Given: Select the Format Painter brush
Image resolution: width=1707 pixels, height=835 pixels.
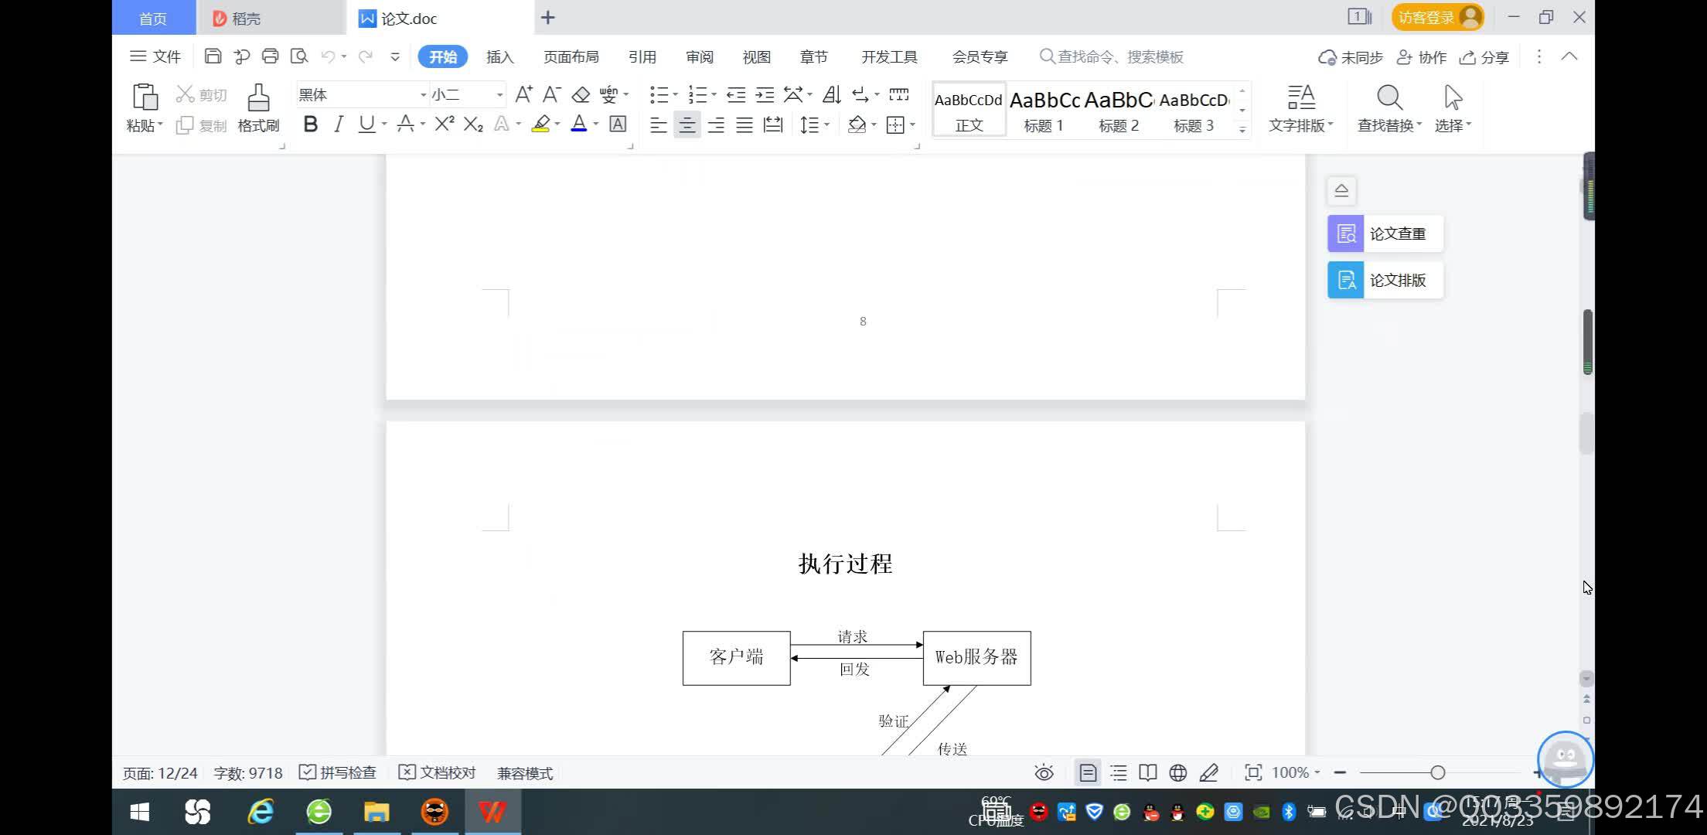Looking at the screenshot, I should [x=258, y=97].
